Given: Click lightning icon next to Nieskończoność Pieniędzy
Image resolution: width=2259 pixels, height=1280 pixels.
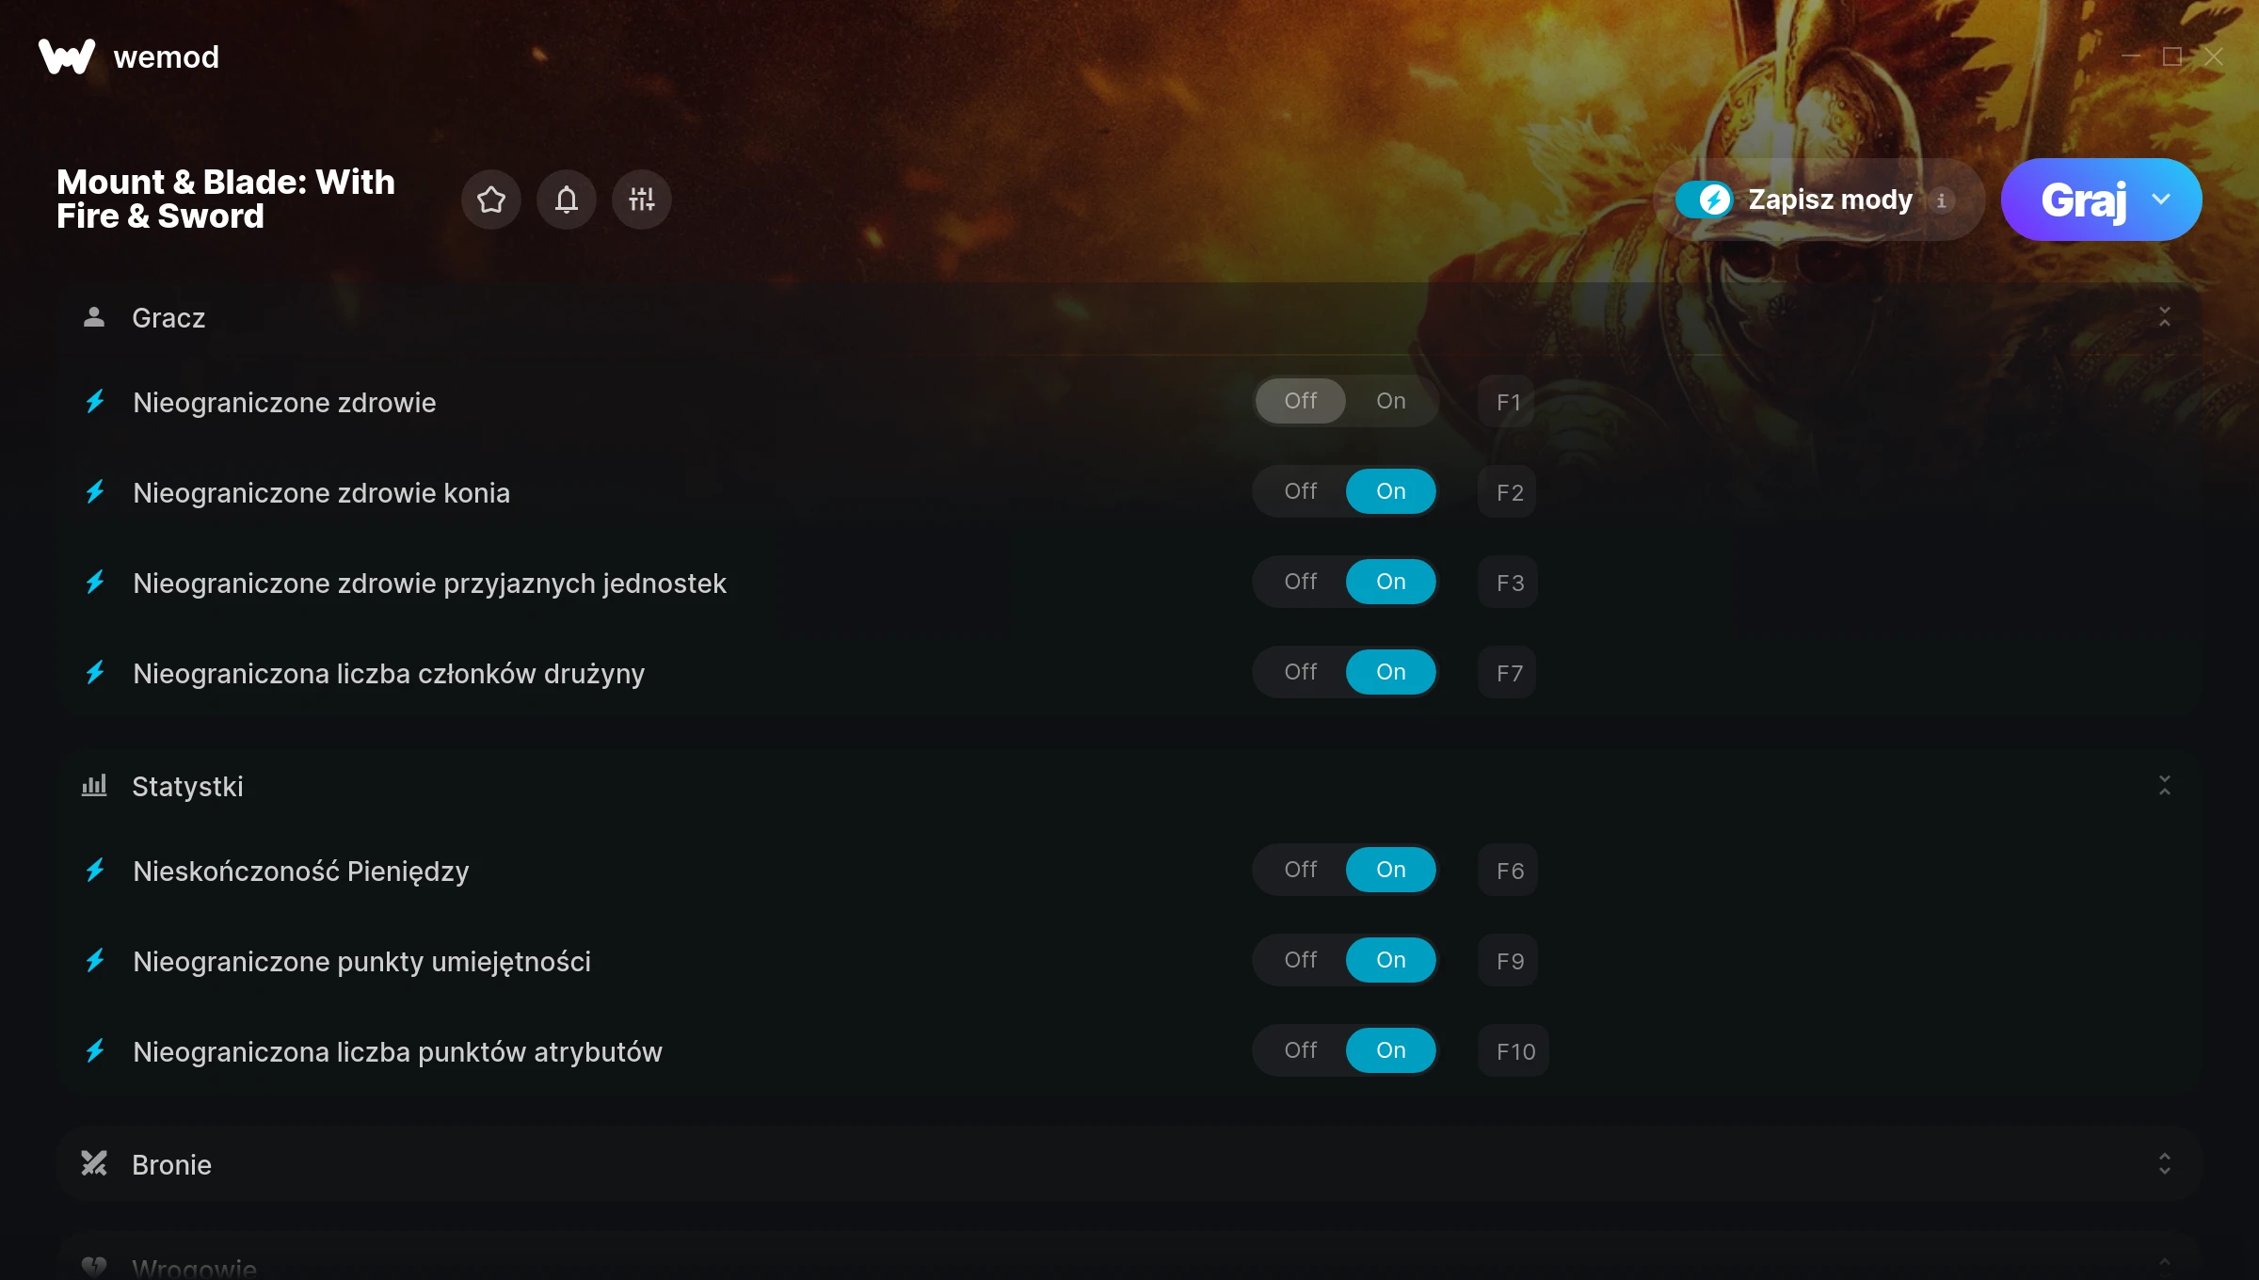Looking at the screenshot, I should 95,871.
